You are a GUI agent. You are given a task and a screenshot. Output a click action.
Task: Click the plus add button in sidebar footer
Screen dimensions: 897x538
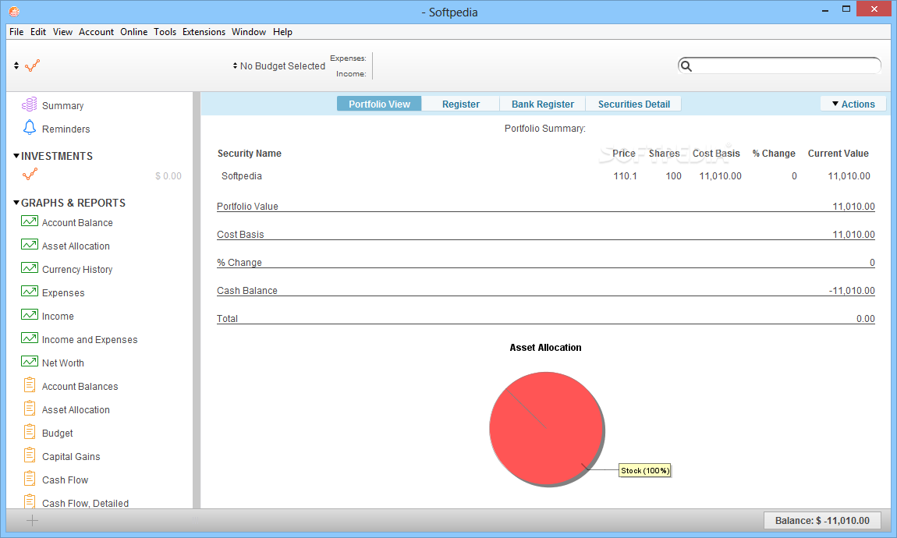coord(33,520)
